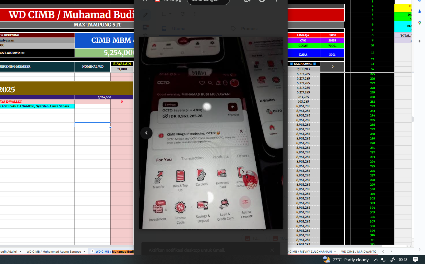Refresh the Gmail inbox list
The image size is (425, 264).
pos(183,14)
